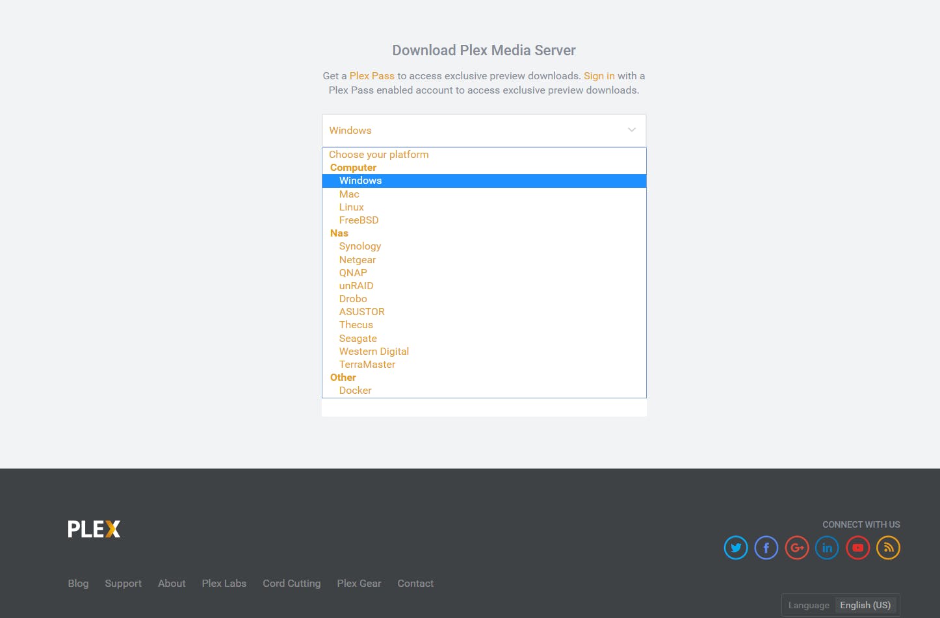Click the 'Other' group heading
Image resolution: width=940 pixels, height=618 pixels.
343,378
